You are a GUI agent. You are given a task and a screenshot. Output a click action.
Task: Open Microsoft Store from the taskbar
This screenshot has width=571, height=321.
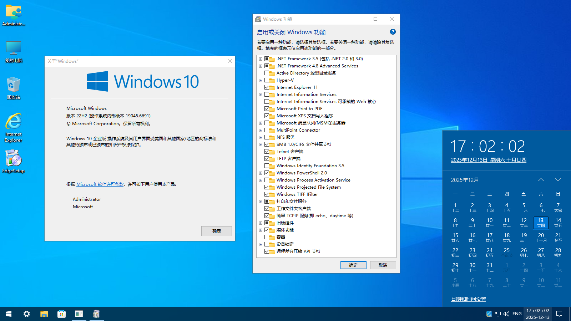point(61,314)
